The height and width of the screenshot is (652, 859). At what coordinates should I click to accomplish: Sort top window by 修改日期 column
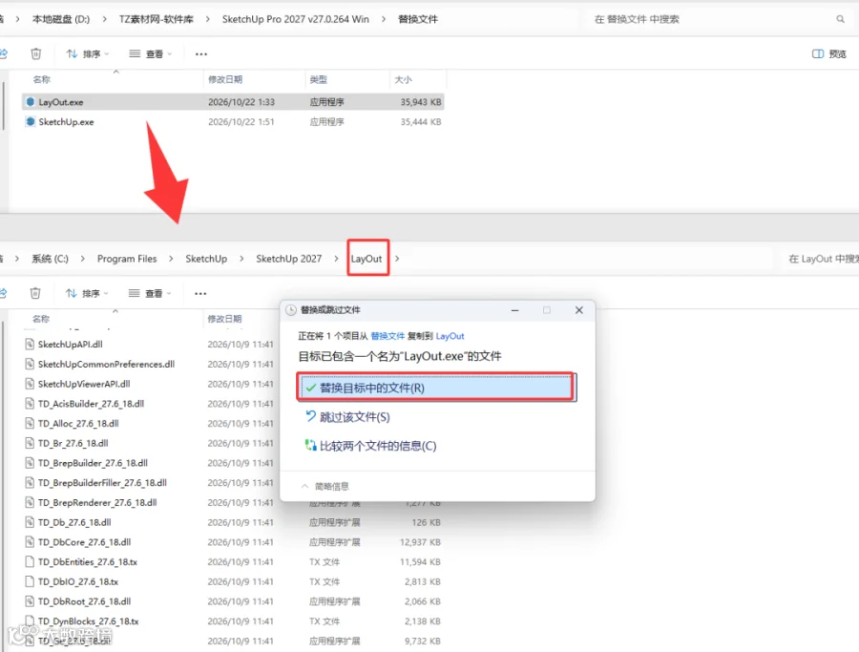click(225, 79)
